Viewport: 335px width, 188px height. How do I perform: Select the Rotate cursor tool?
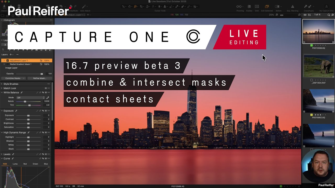(x=147, y=7)
